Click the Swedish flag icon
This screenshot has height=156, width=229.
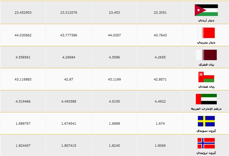[x=206, y=121]
